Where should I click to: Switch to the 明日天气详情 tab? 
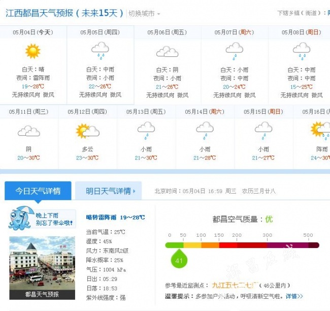[x=108, y=191]
